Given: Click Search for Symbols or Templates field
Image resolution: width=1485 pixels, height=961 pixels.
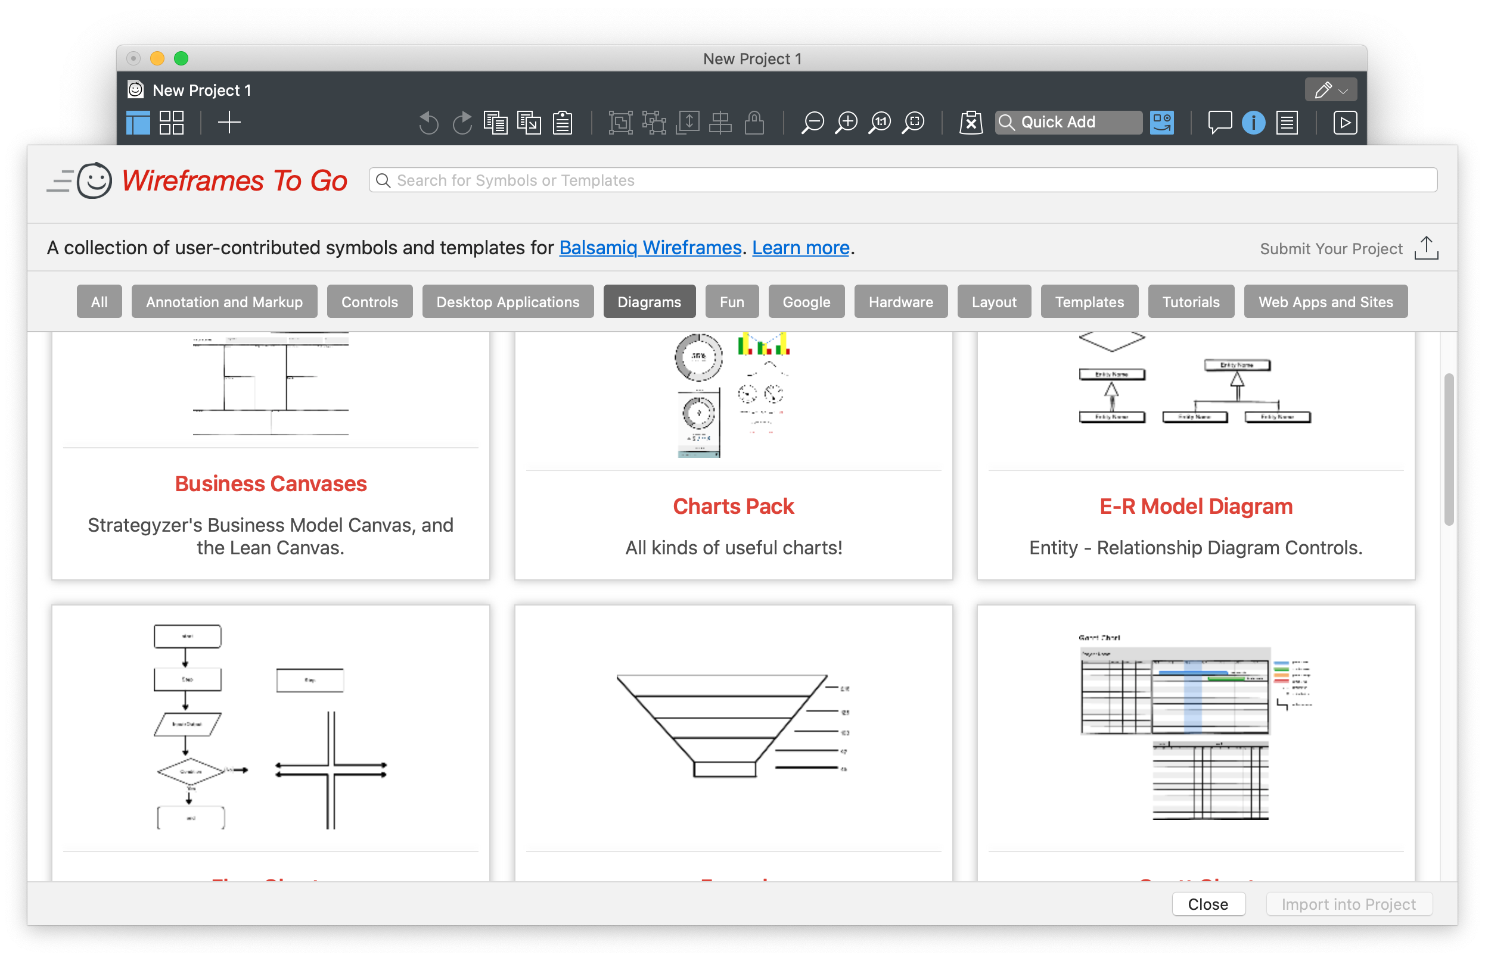Looking at the screenshot, I should [x=903, y=180].
